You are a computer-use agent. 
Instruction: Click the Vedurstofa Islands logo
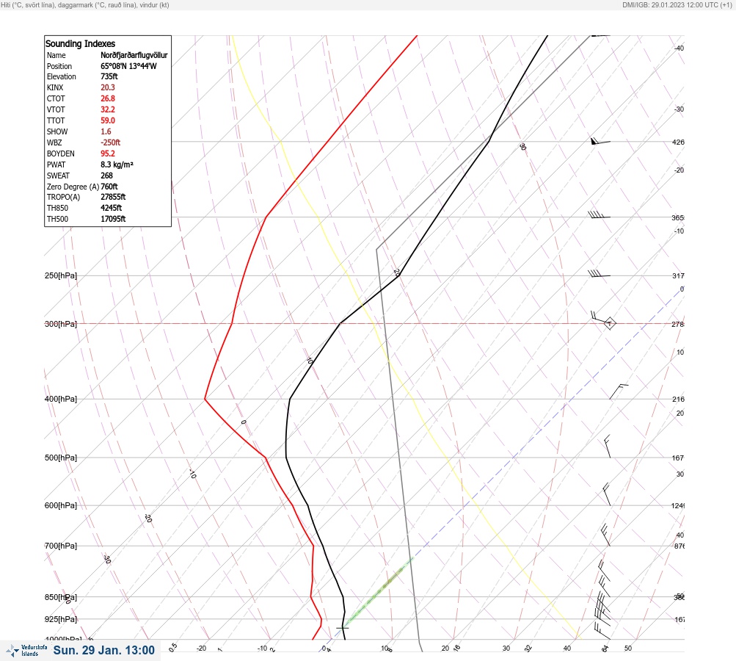pos(26,650)
